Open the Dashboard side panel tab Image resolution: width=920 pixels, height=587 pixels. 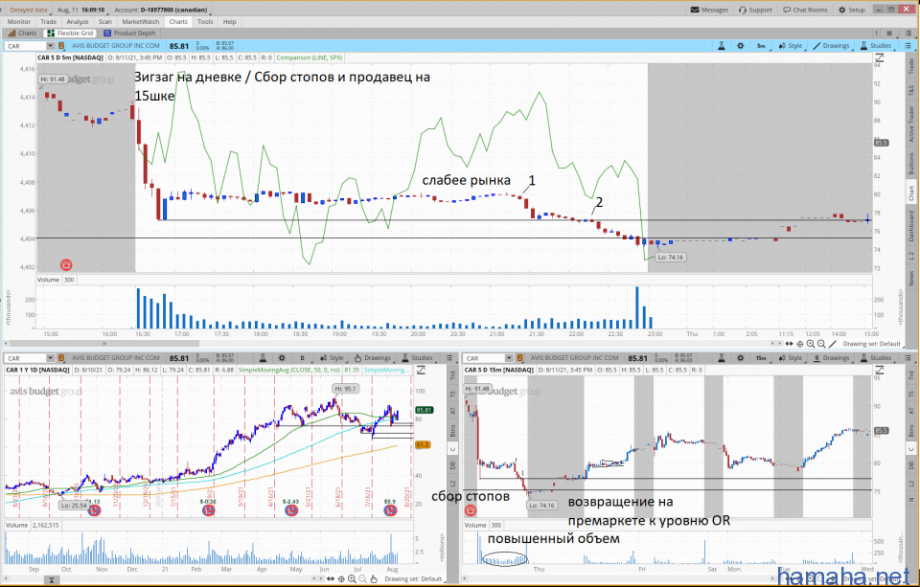click(x=911, y=226)
